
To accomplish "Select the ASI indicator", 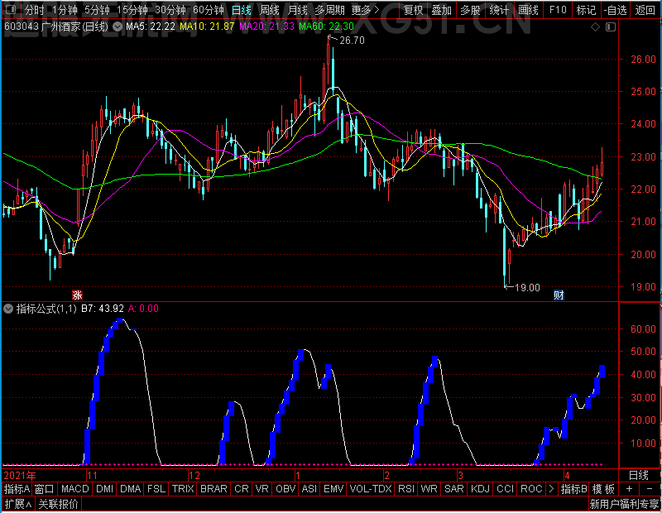I will [309, 489].
